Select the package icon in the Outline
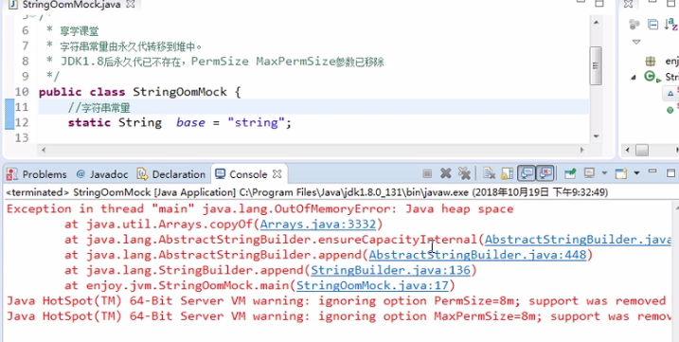679x342 pixels. point(650,61)
